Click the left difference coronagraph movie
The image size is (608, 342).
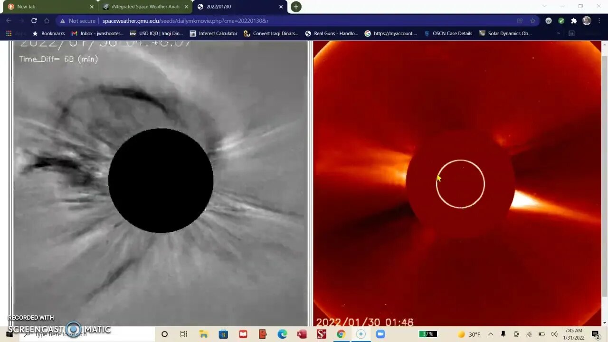(161, 183)
